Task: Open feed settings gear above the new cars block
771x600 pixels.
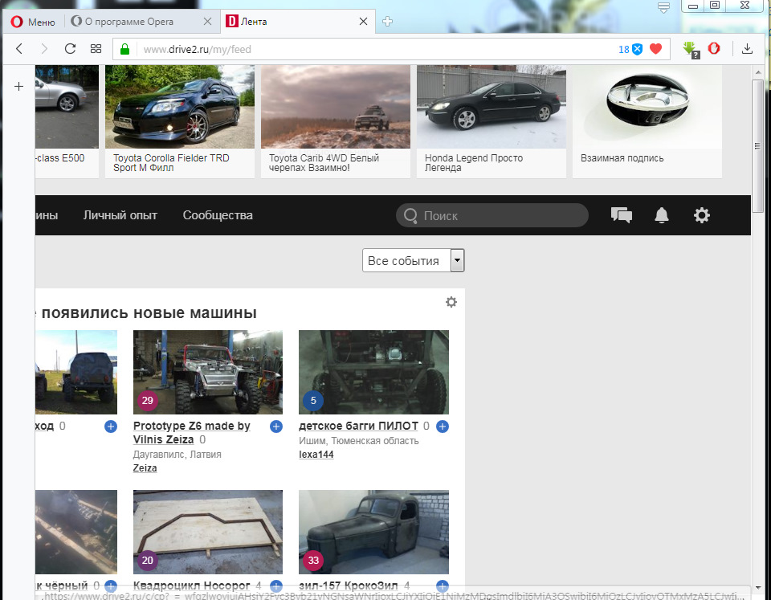Action: pos(451,302)
